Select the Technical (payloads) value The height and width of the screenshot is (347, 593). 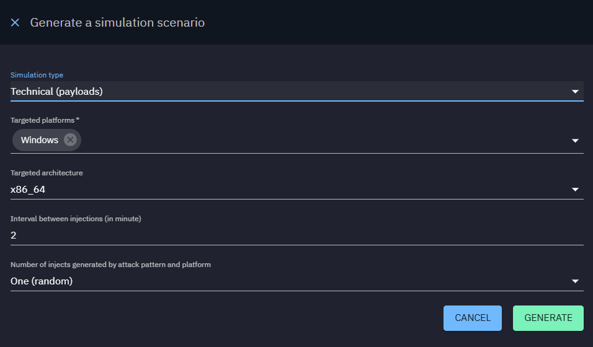click(x=56, y=92)
